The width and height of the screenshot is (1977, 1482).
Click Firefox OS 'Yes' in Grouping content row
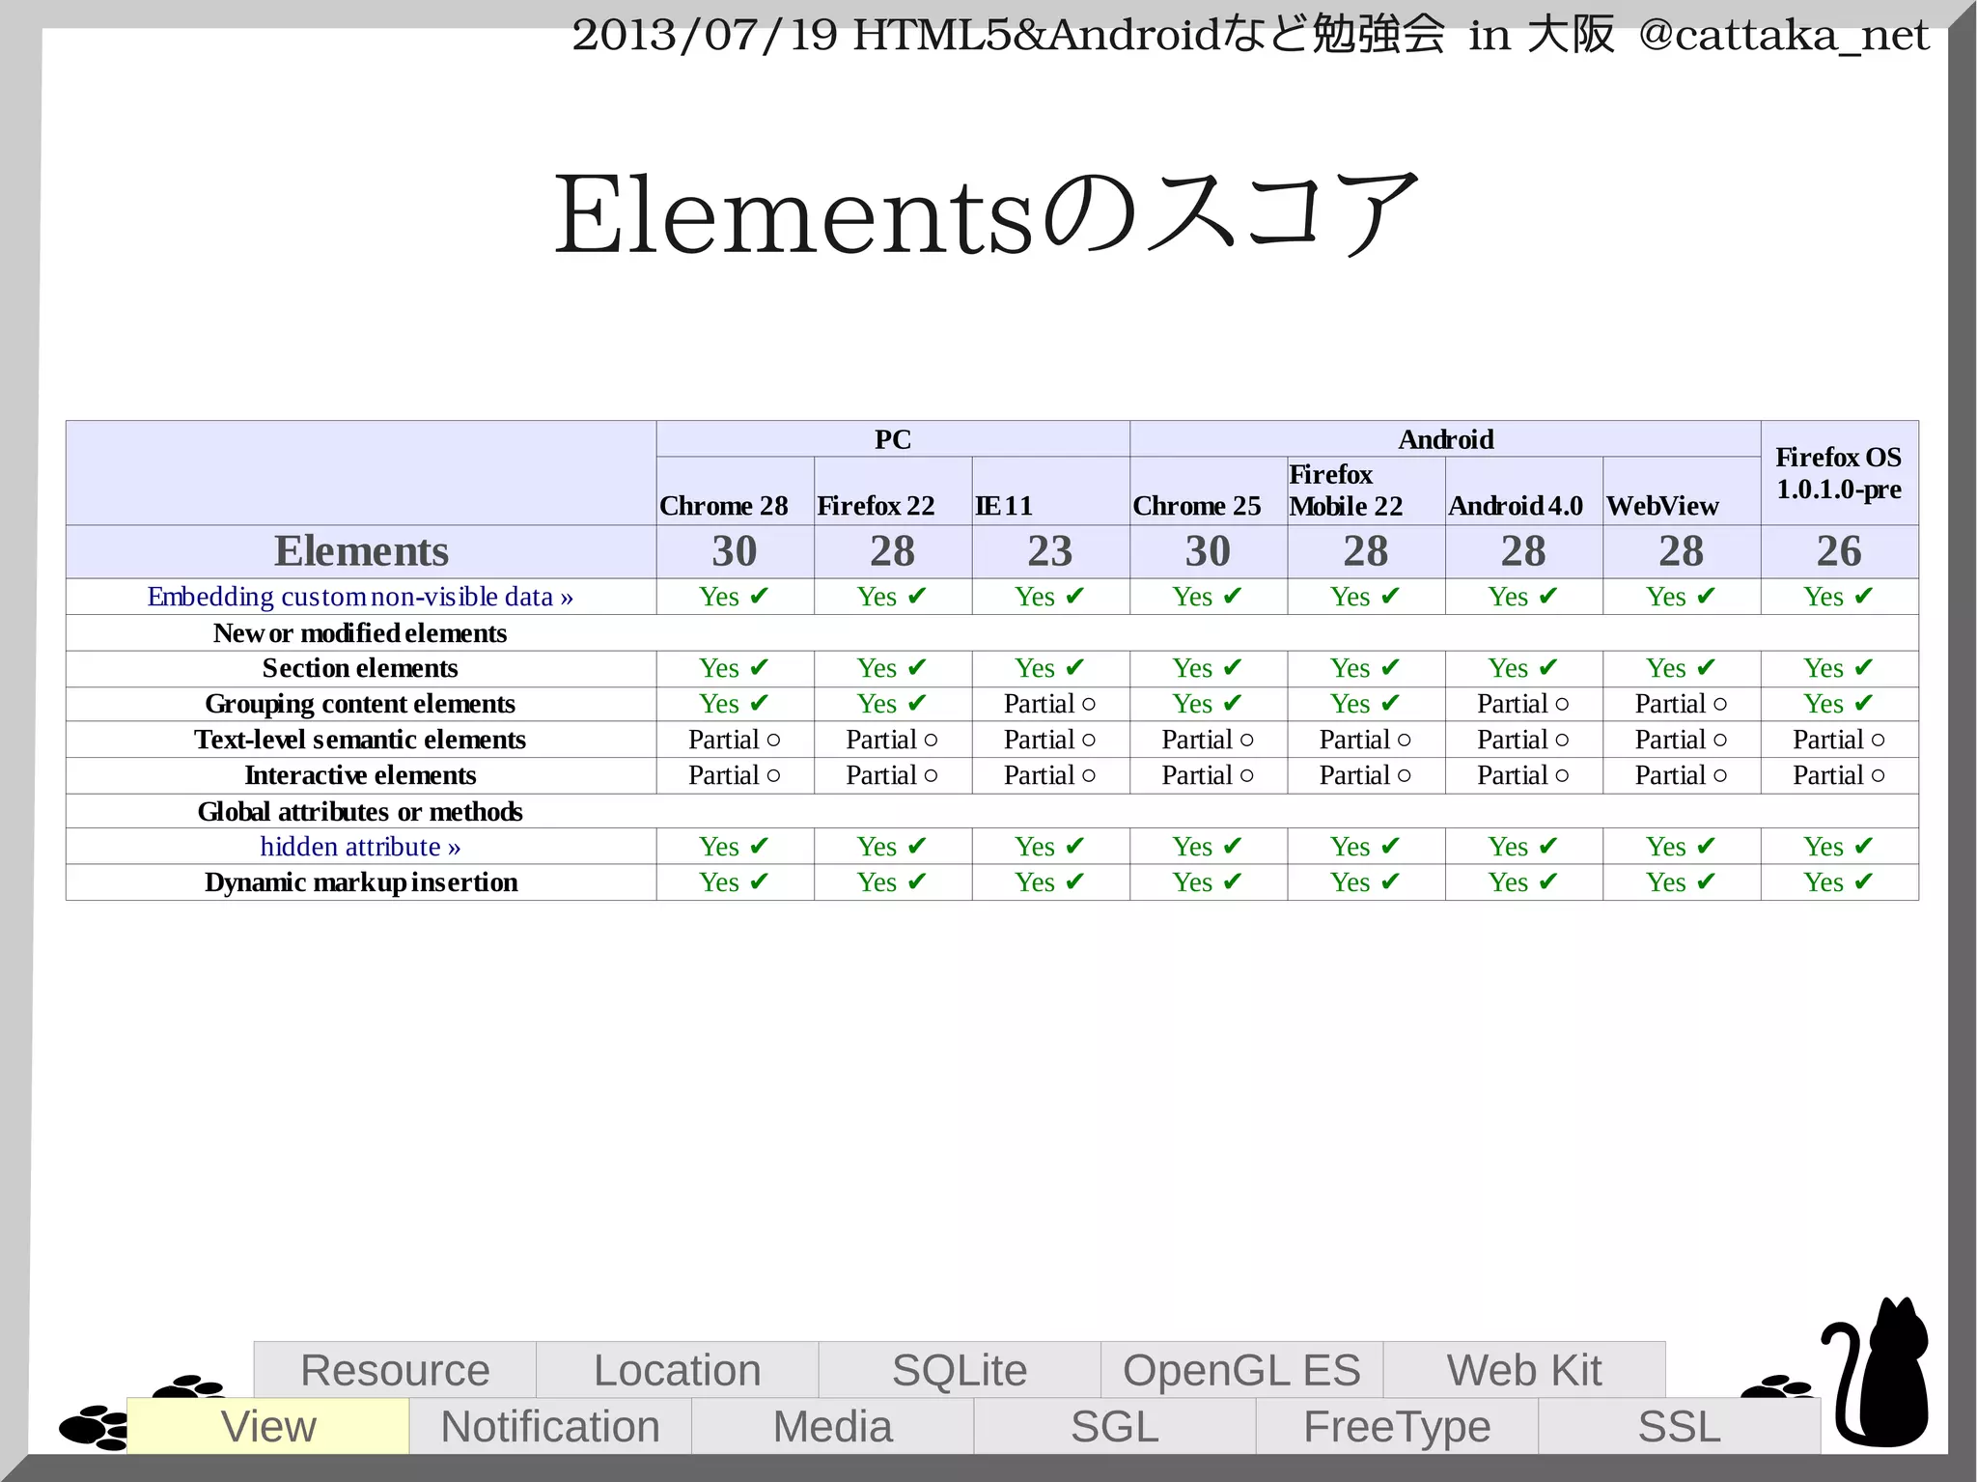pos(1839,704)
